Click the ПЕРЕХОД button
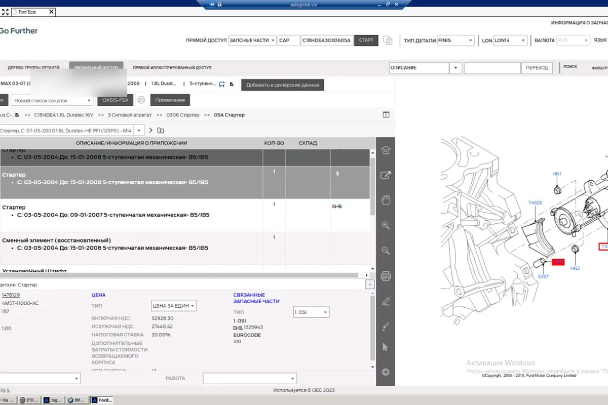 tap(537, 67)
